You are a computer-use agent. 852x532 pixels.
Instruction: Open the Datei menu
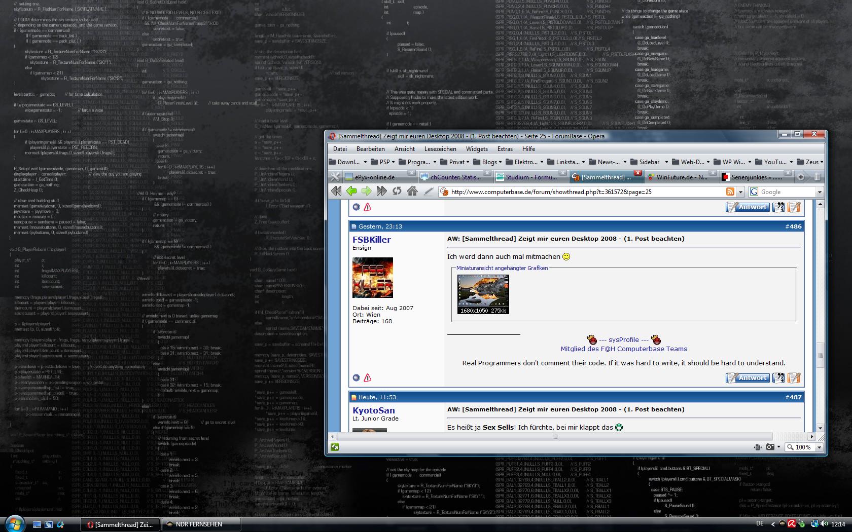(x=340, y=149)
